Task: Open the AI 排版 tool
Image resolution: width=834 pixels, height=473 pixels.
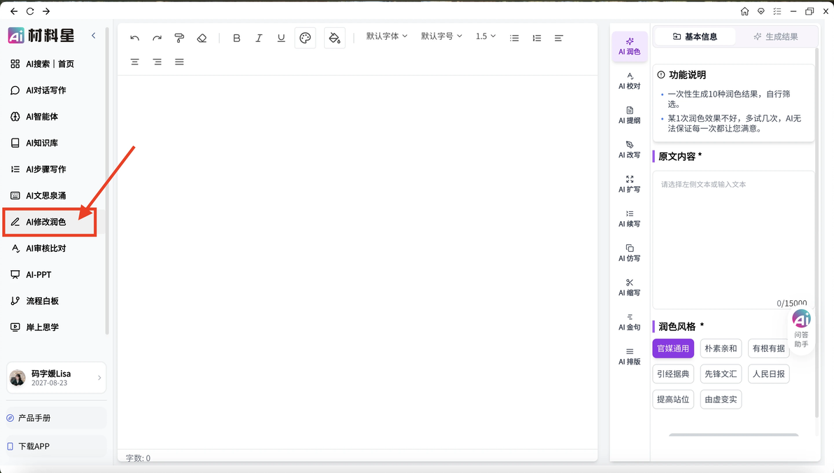Action: point(629,356)
